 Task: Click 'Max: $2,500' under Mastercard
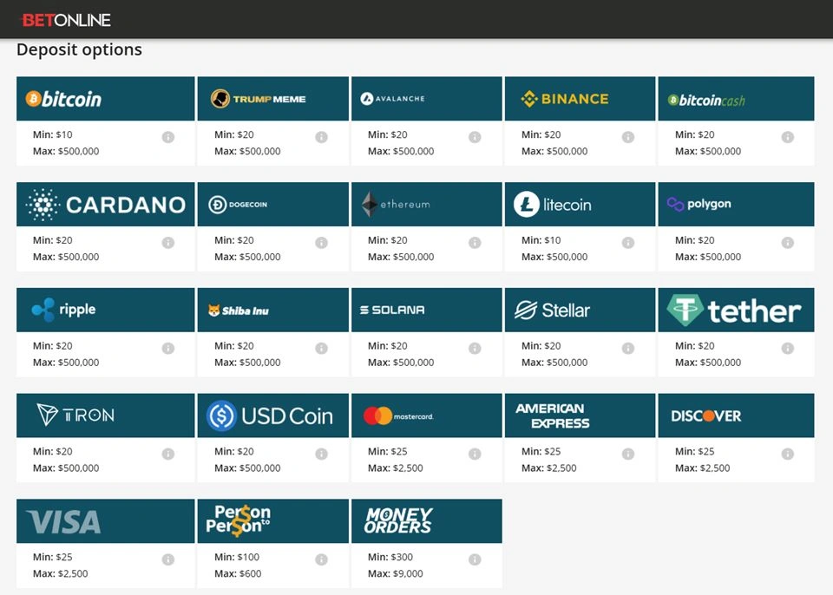[396, 468]
